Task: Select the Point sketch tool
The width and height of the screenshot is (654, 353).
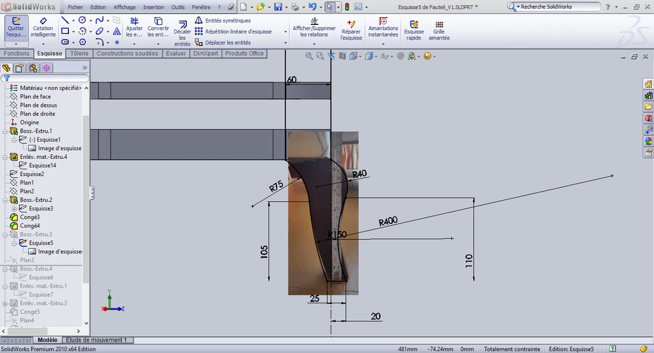Action: point(117,42)
